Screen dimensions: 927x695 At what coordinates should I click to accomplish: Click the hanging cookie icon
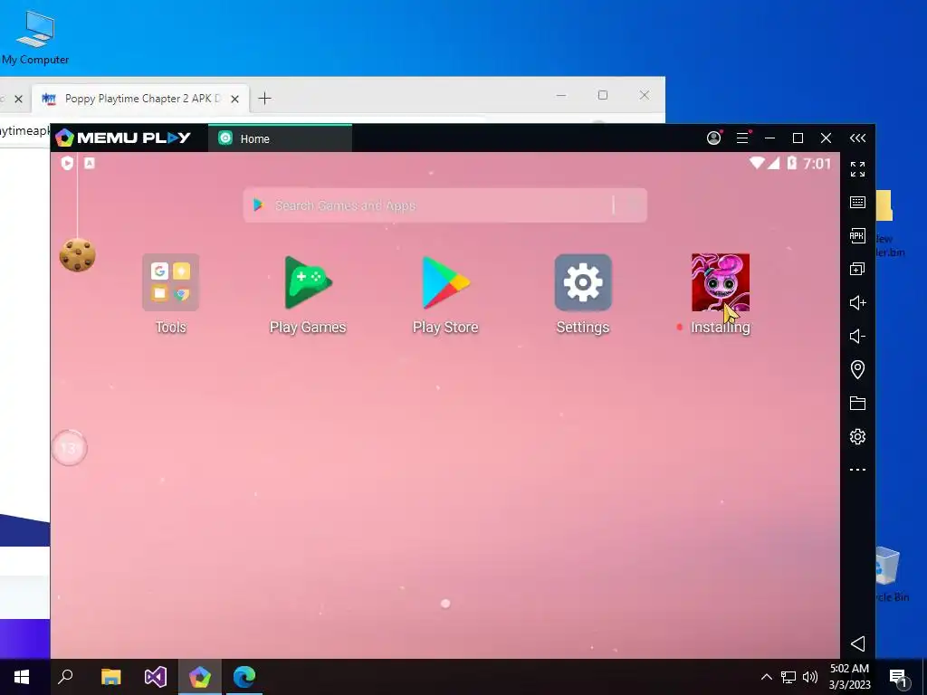[78, 255]
